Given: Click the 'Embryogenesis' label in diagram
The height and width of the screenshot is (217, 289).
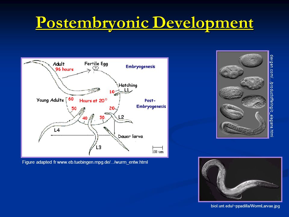Looking at the screenshot, I should [141, 67].
